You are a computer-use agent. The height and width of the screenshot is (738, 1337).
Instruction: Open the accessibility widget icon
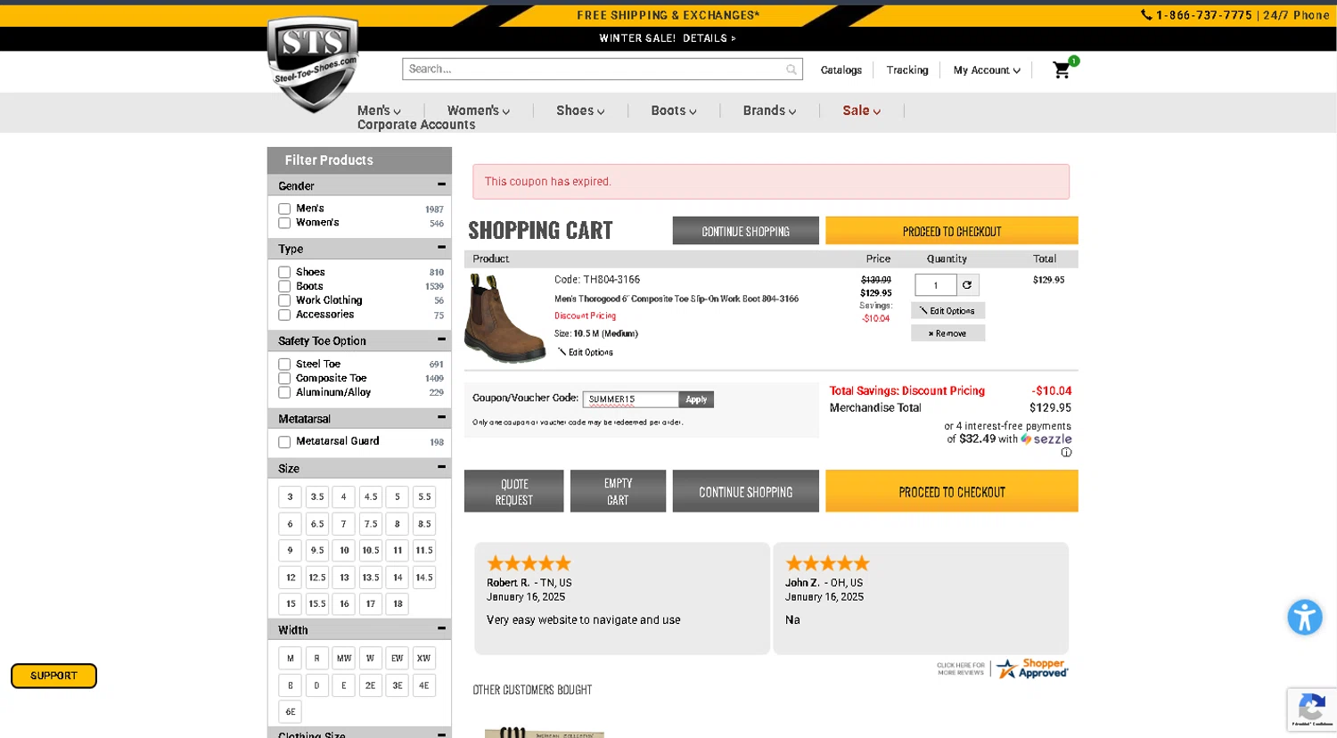click(1304, 617)
